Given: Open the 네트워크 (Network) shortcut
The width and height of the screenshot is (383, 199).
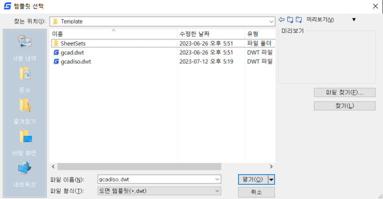Looking at the screenshot, I should pos(24,174).
